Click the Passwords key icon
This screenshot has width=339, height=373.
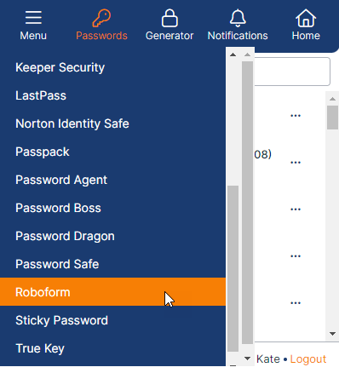coord(101,18)
